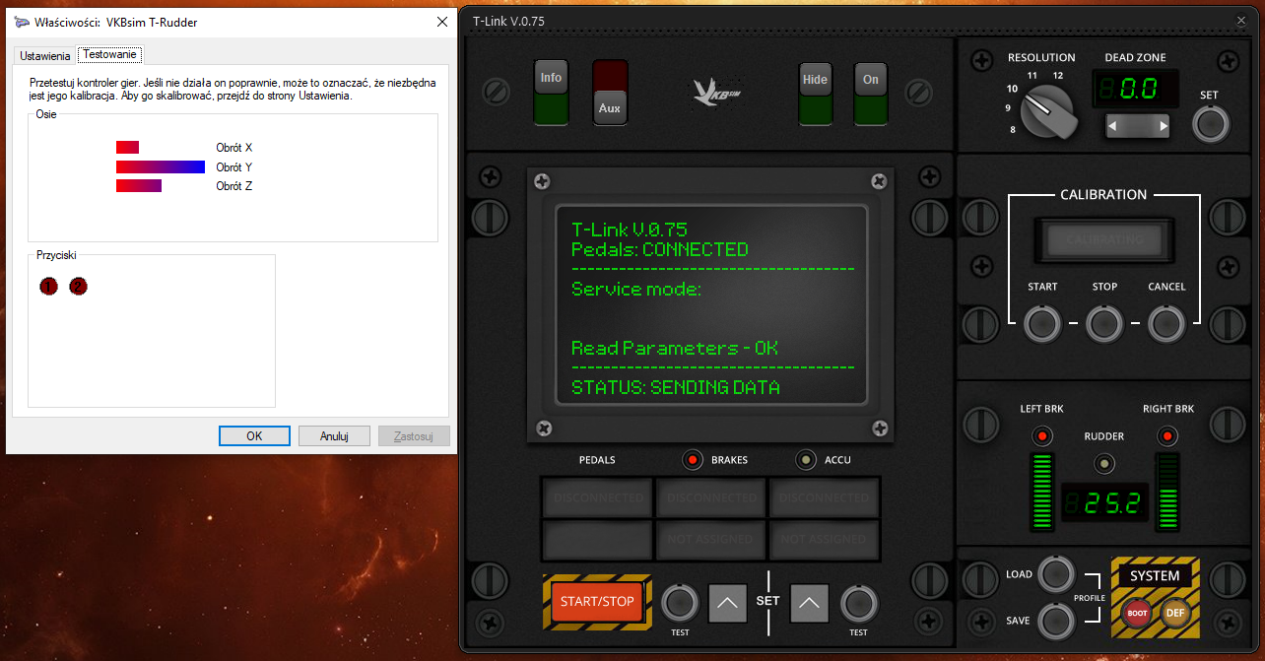
Task: Click the orange DEF system button
Action: pyautogui.click(x=1174, y=613)
